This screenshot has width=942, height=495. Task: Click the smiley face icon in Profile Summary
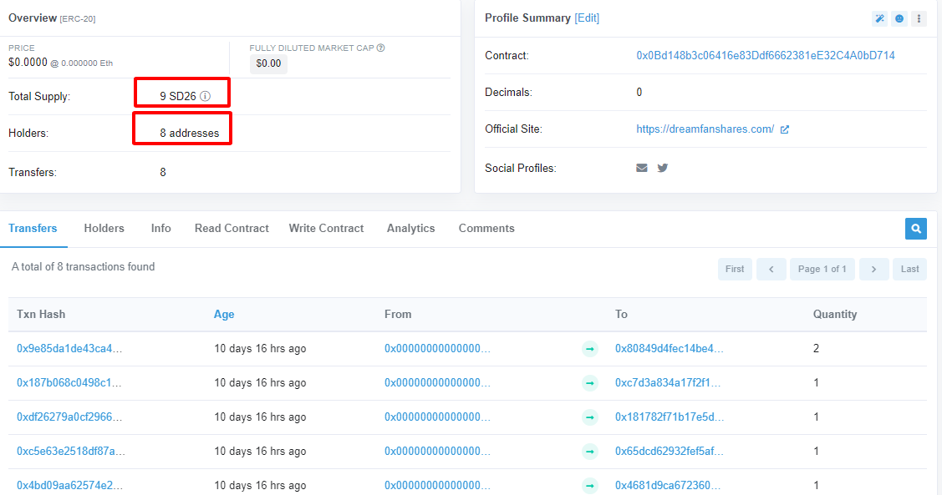tap(899, 18)
